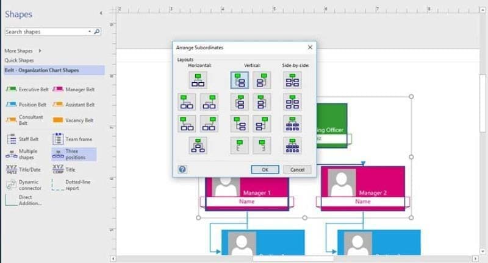Screen dimensions: 488x263
Task: Choose the Title shape
Action: 64,169
